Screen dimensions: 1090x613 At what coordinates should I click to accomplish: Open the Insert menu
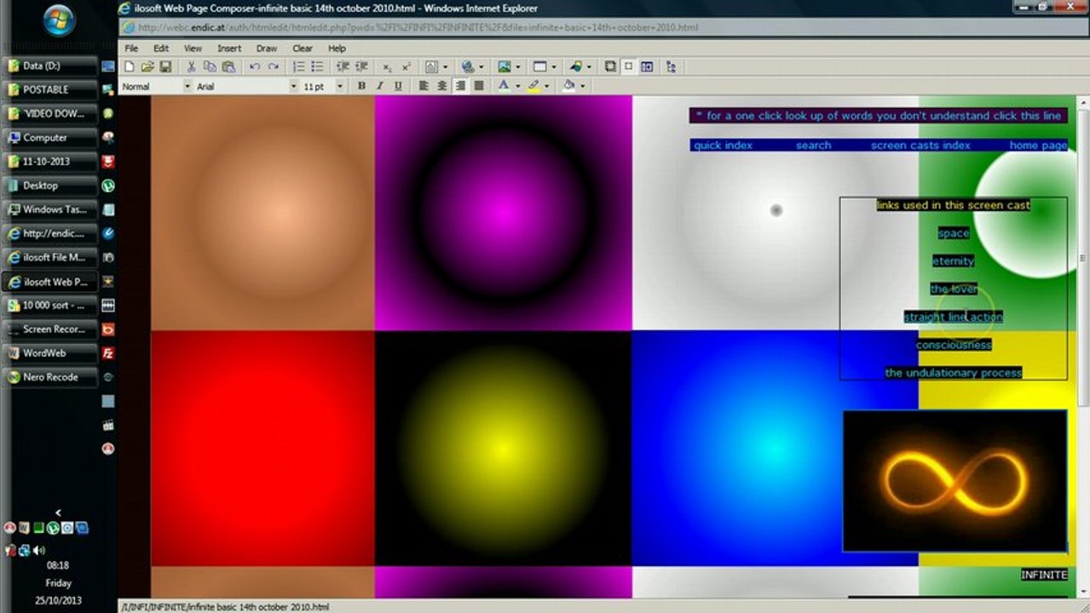(x=229, y=49)
